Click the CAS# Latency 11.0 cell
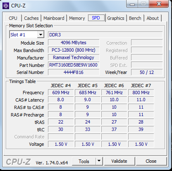Image resolution: width=172 pixels, height=171 pixels. coord(141,100)
